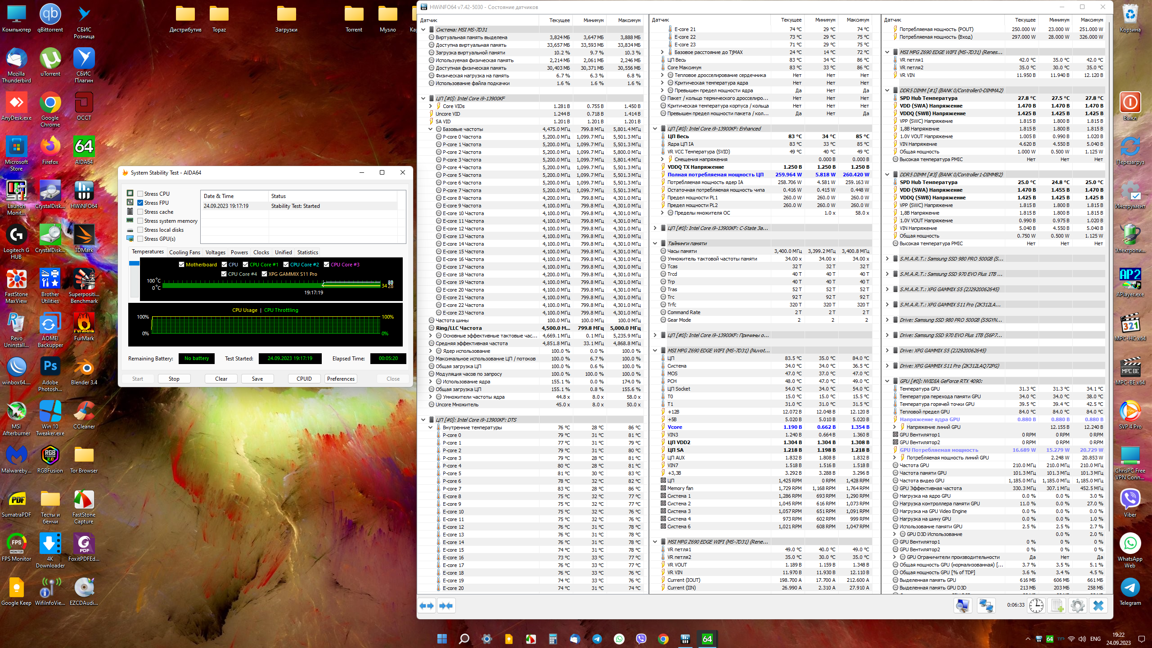This screenshot has height=648, width=1152.
Task: Click the CPUID button
Action: pos(304,379)
